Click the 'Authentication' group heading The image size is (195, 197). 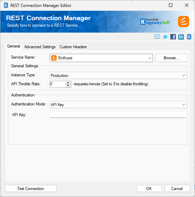[x=23, y=95]
